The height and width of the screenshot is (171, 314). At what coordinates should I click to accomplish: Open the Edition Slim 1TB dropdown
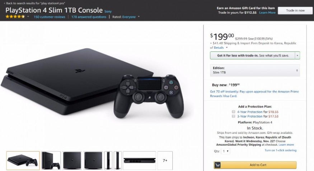click(255, 70)
